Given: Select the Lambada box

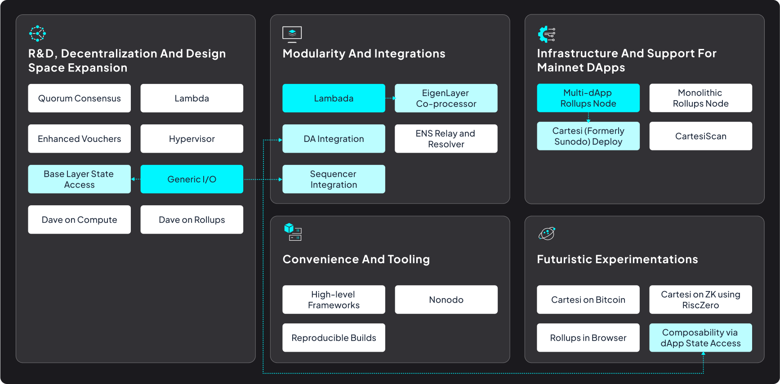Looking at the screenshot, I should (x=334, y=98).
